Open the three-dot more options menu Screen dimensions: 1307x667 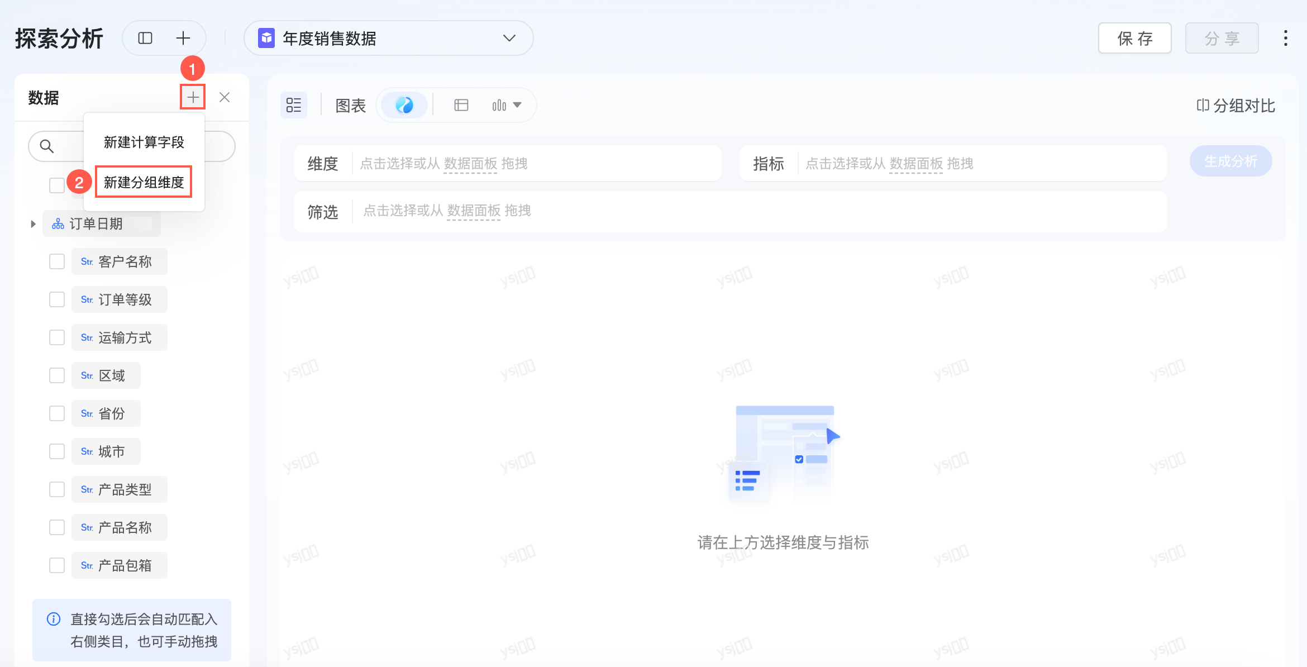[1285, 38]
